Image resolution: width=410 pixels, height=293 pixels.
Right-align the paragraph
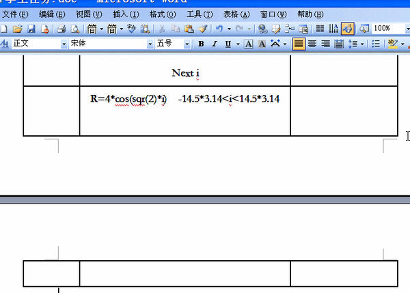click(x=325, y=44)
